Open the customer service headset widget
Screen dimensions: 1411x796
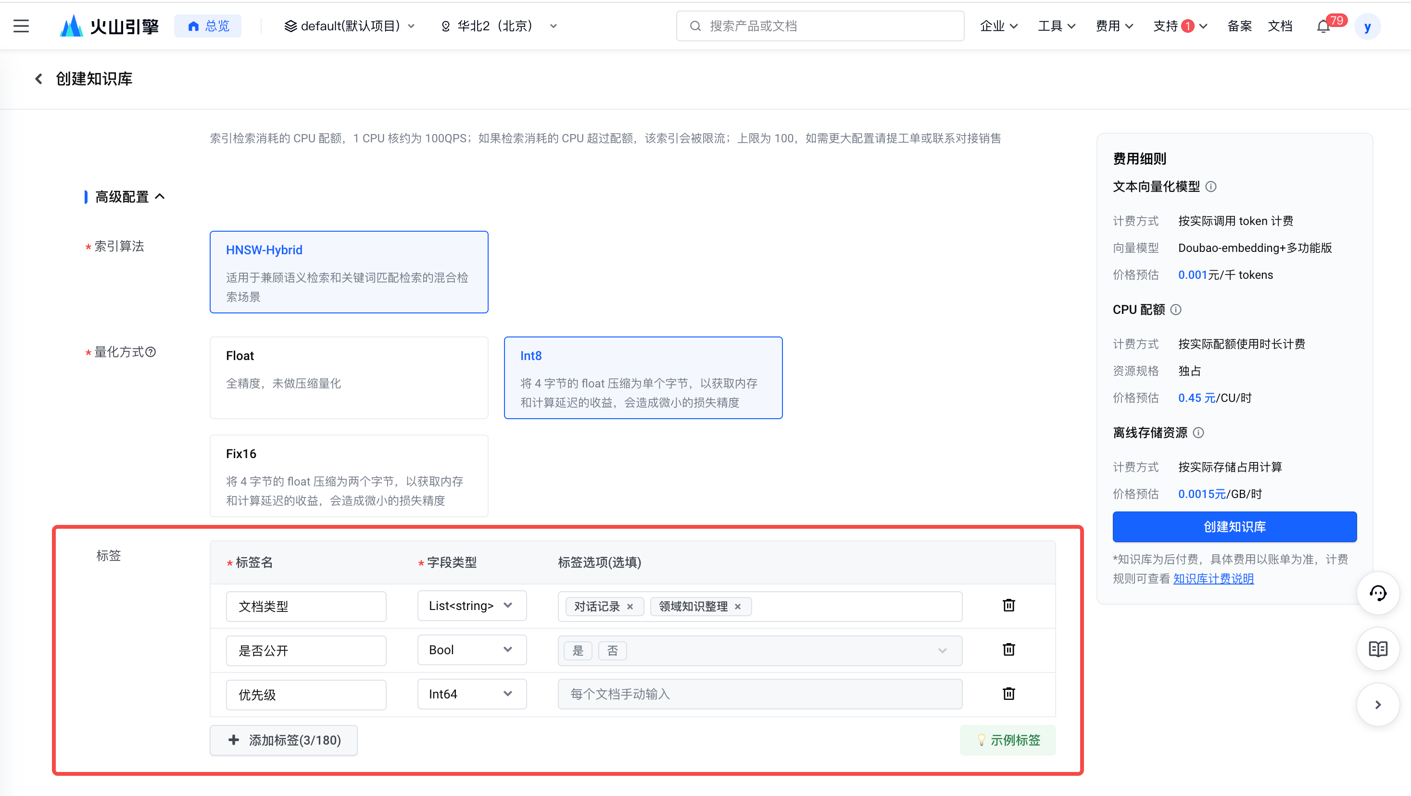[1378, 593]
